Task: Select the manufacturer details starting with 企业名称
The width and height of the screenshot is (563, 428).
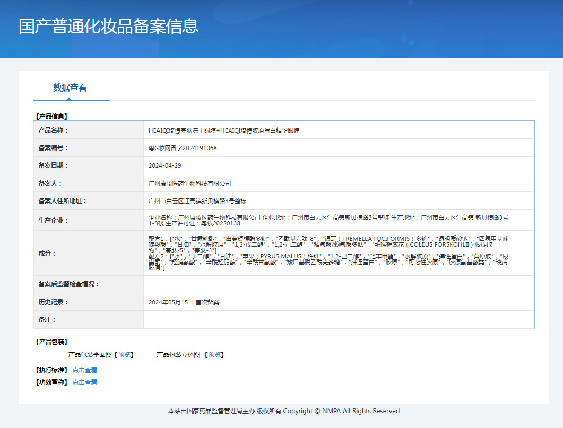Action: (x=328, y=220)
